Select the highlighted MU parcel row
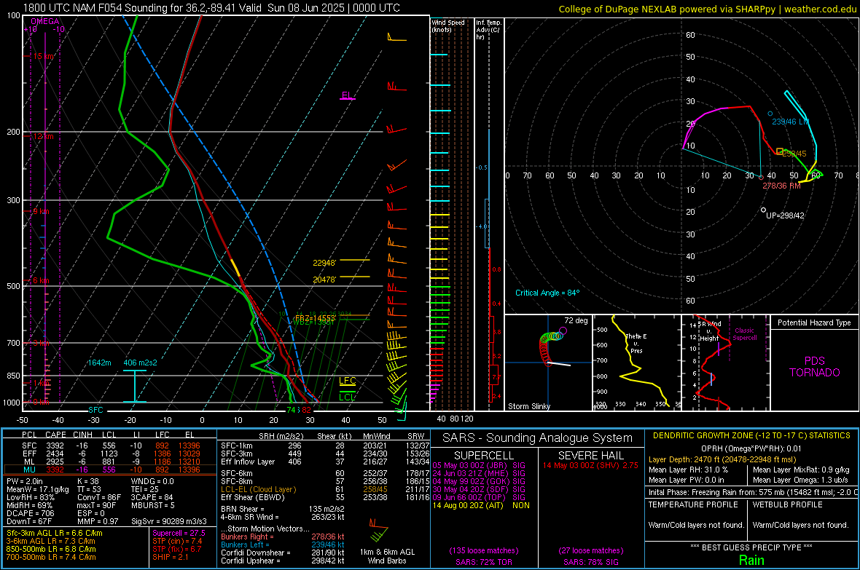860x570 pixels. click(110, 470)
